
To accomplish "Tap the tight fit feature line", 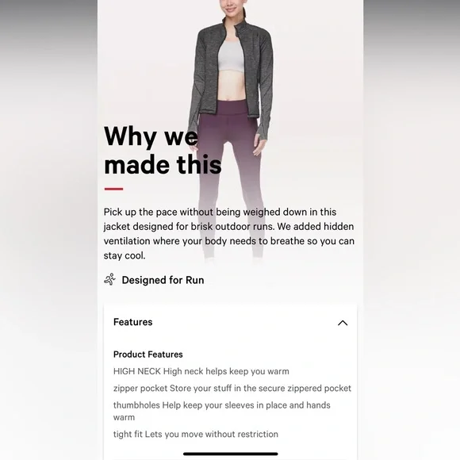I will click(x=196, y=434).
